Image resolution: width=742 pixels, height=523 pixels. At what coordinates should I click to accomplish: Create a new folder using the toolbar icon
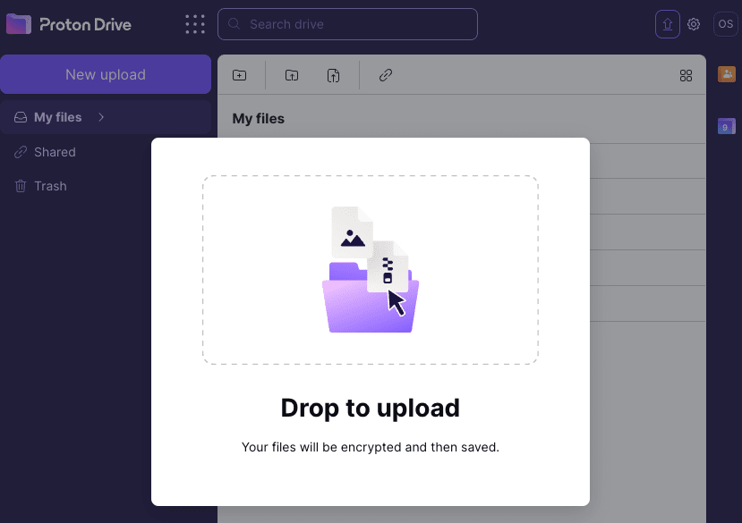coord(240,75)
